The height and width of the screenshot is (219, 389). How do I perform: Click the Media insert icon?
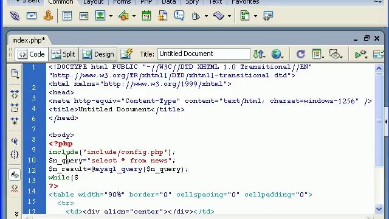pos(123,16)
